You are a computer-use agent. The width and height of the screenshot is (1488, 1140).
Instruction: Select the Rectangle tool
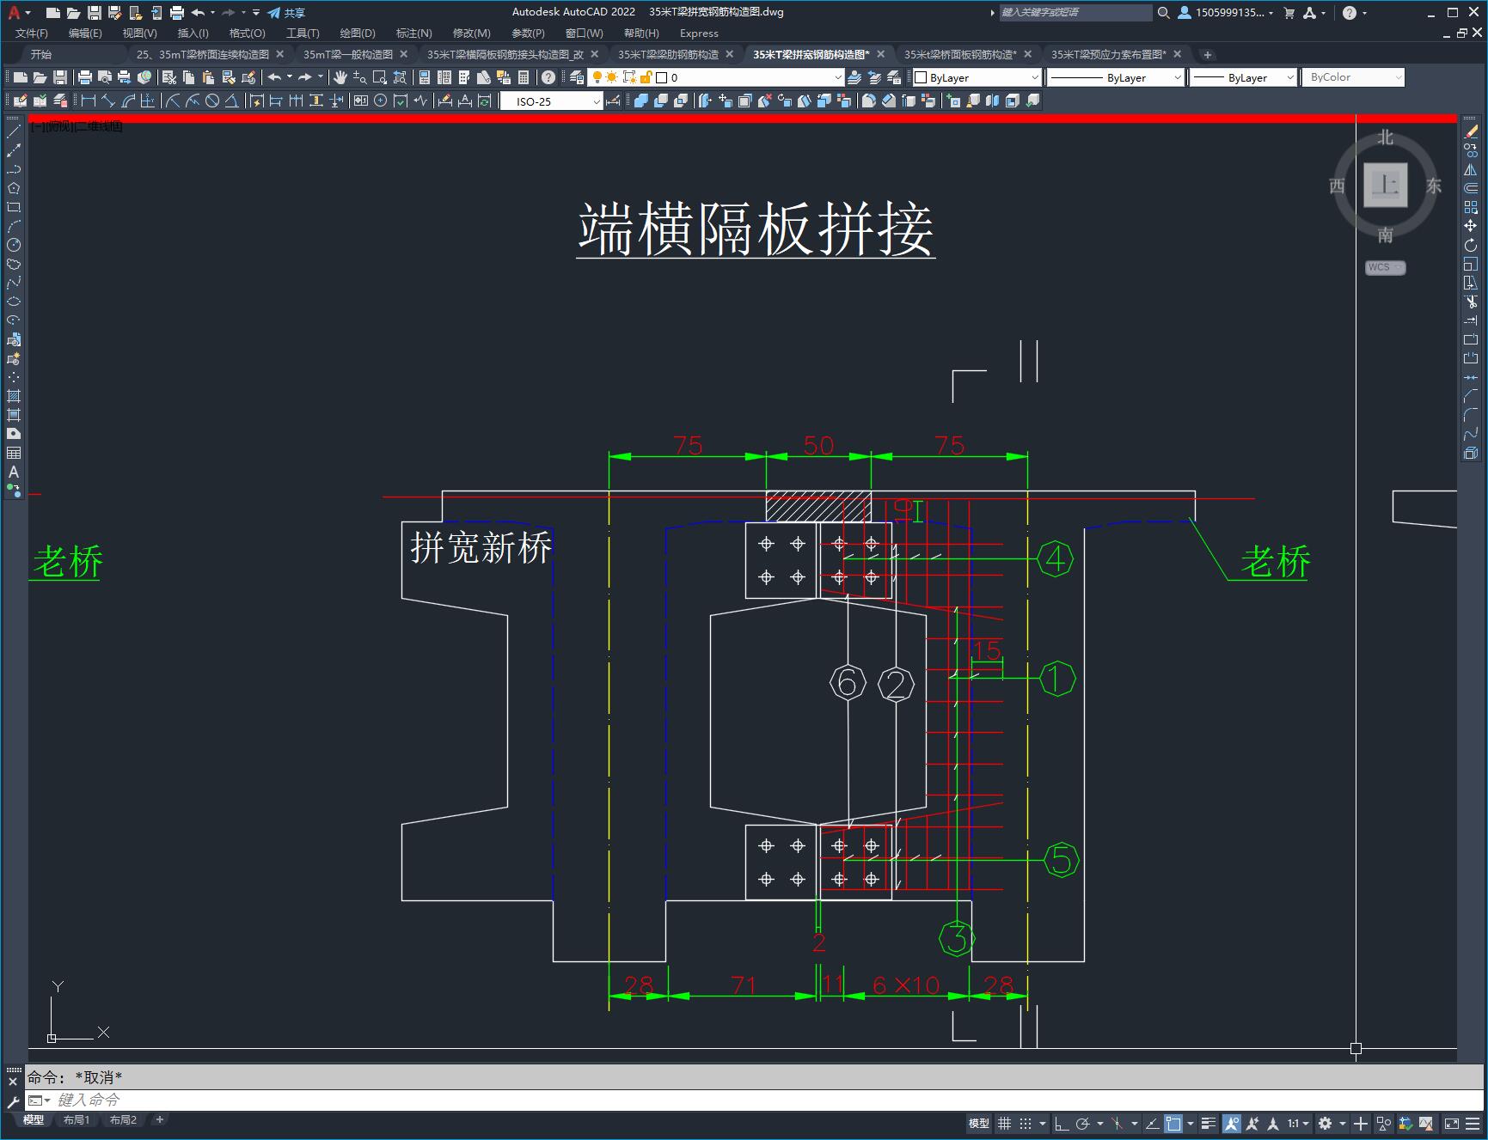(14, 207)
